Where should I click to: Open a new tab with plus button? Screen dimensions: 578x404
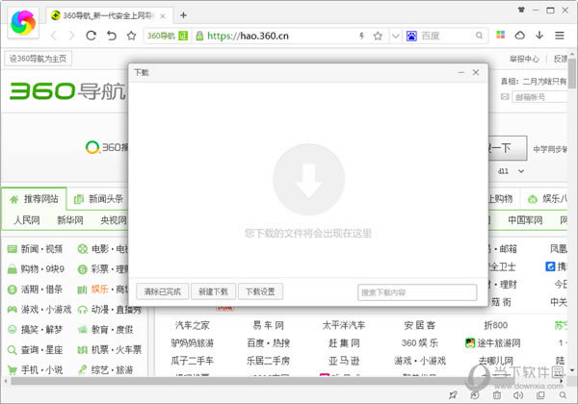[183, 15]
